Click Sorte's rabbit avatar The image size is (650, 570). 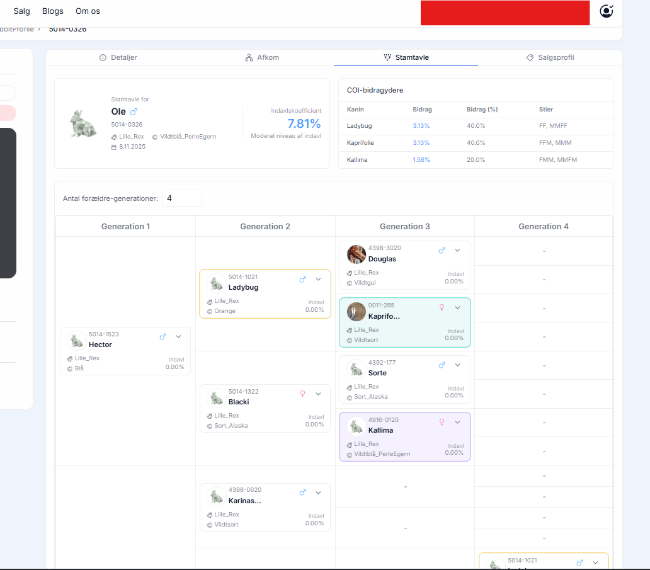(356, 369)
